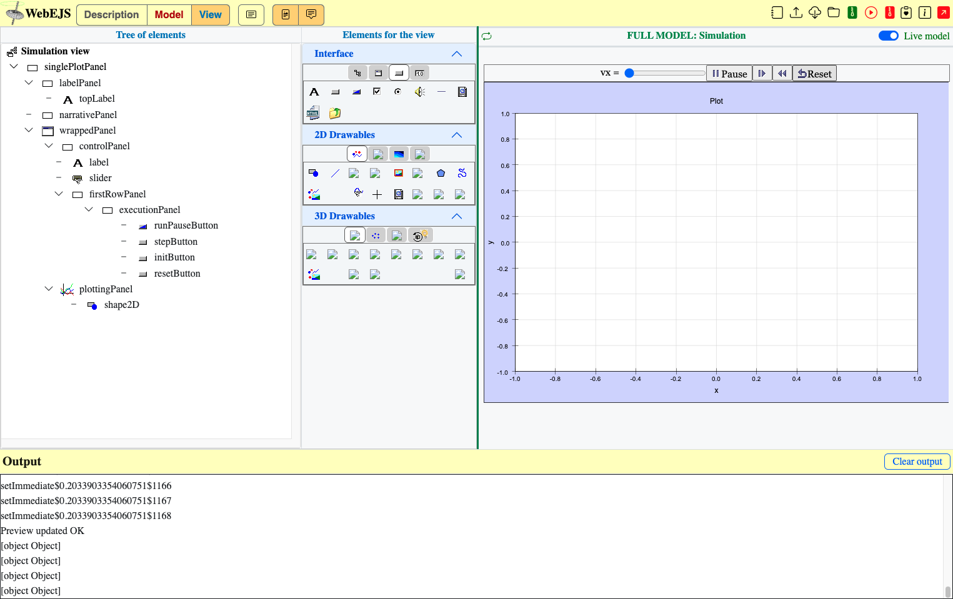This screenshot has height=599, width=953.
Task: Step the simulation forward one frame
Action: coord(762,74)
